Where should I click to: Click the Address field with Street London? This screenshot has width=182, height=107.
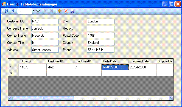45,50
